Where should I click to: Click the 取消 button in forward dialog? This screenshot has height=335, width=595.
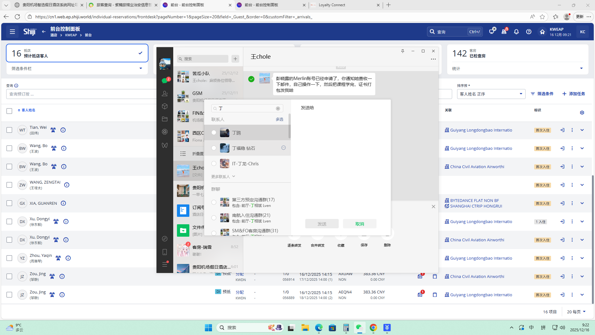(359, 224)
